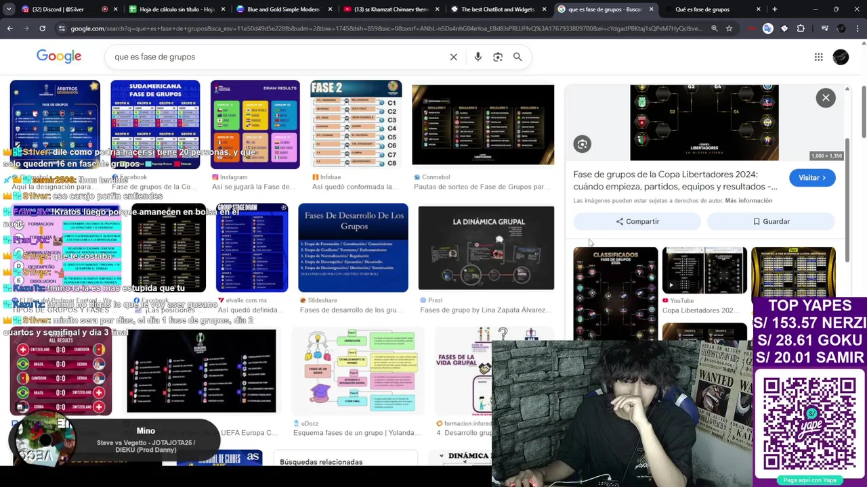Click the forward navigation arrow
Image resolution: width=867 pixels, height=487 pixels.
pos(26,28)
